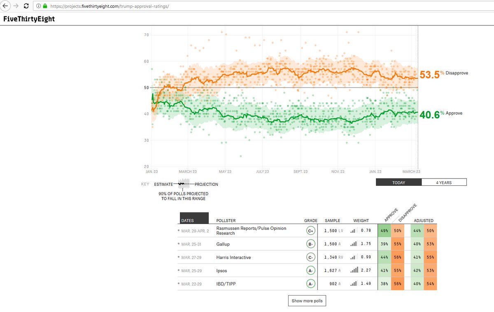Screen dimensions: 494x312
Task: Open the Harris Interactive poll link
Action: (x=233, y=257)
